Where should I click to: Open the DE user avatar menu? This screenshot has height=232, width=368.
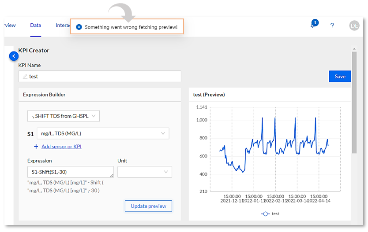tap(354, 26)
